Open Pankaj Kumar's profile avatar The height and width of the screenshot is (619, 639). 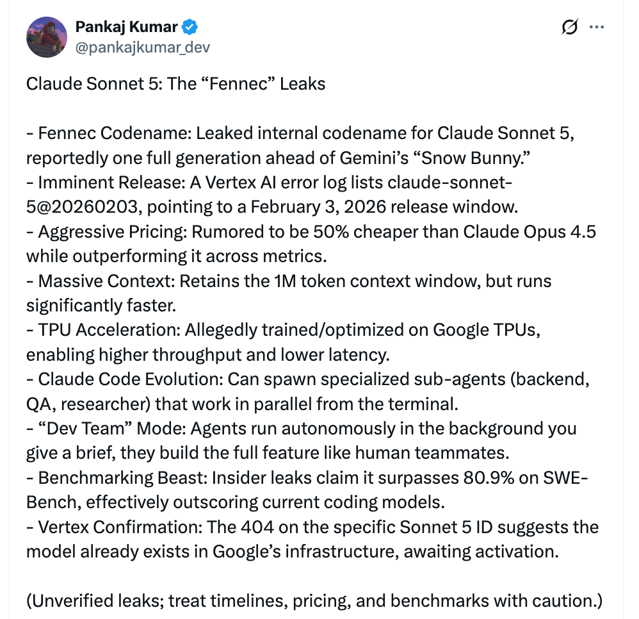pyautogui.click(x=47, y=37)
